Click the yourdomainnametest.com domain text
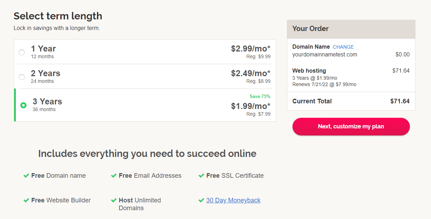Screen dimensions: 431x219 point(325,55)
